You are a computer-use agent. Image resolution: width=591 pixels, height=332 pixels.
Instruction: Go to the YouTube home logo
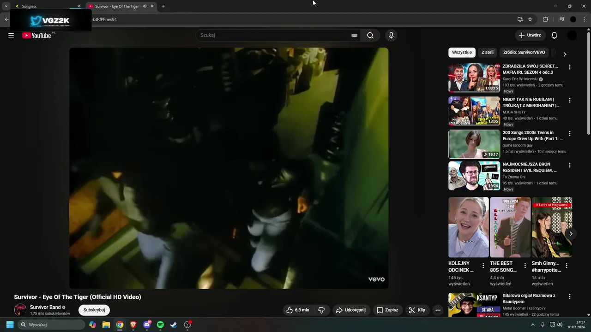[x=36, y=36]
